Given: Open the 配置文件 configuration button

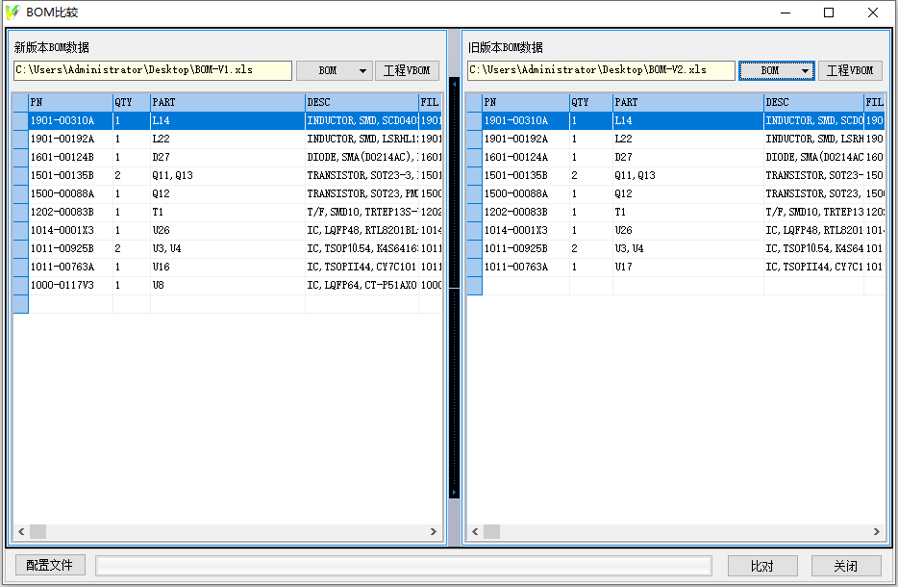Looking at the screenshot, I should (x=50, y=566).
